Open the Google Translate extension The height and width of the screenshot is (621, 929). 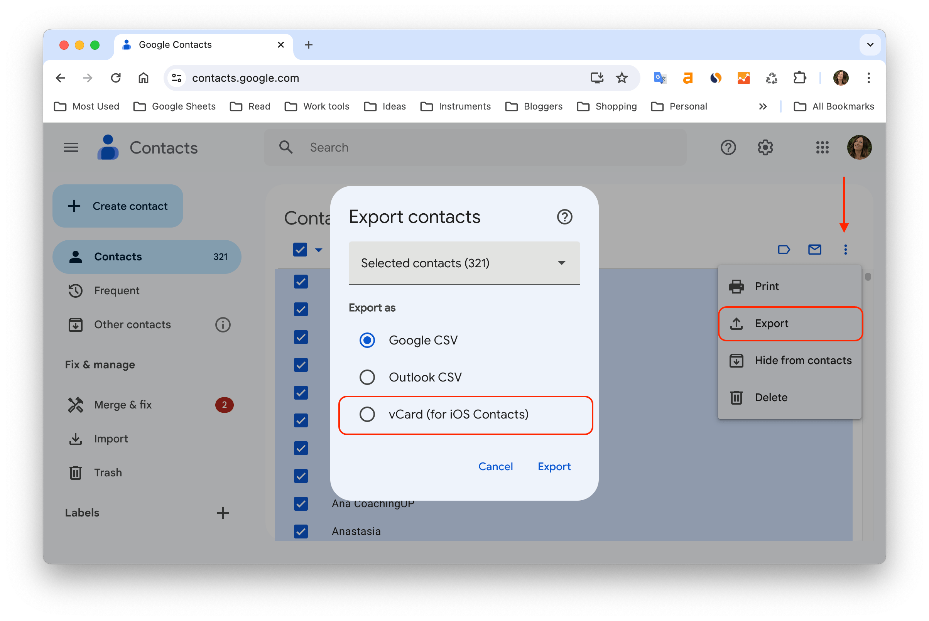660,78
